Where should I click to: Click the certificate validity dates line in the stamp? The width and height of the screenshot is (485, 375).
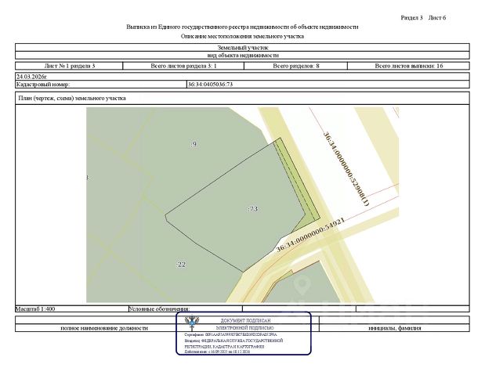click(x=217, y=352)
